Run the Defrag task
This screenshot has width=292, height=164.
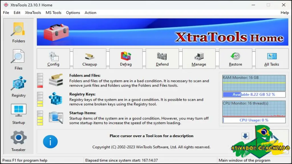tap(126, 59)
